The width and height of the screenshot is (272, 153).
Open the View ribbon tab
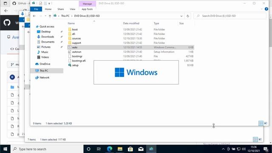coord(73,9)
